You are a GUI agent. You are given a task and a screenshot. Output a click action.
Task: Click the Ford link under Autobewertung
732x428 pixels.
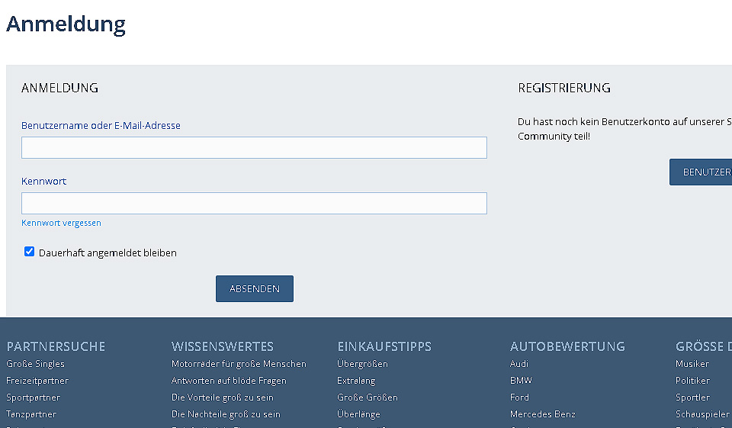pyautogui.click(x=519, y=397)
